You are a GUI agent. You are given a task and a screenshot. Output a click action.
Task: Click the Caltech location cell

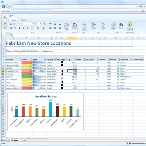(x=14, y=77)
